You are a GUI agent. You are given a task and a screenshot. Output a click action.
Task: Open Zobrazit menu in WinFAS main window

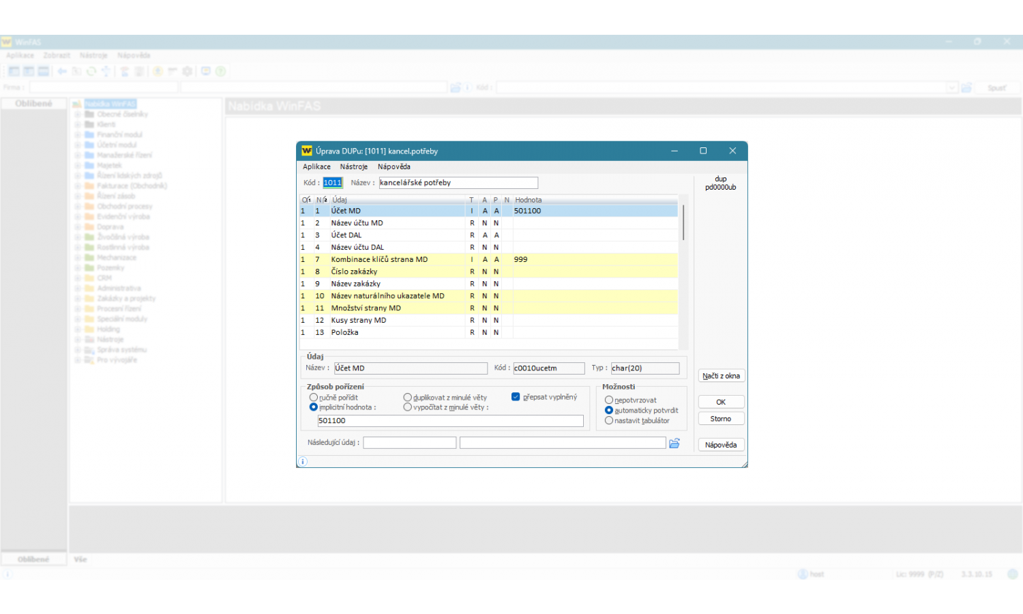click(57, 55)
